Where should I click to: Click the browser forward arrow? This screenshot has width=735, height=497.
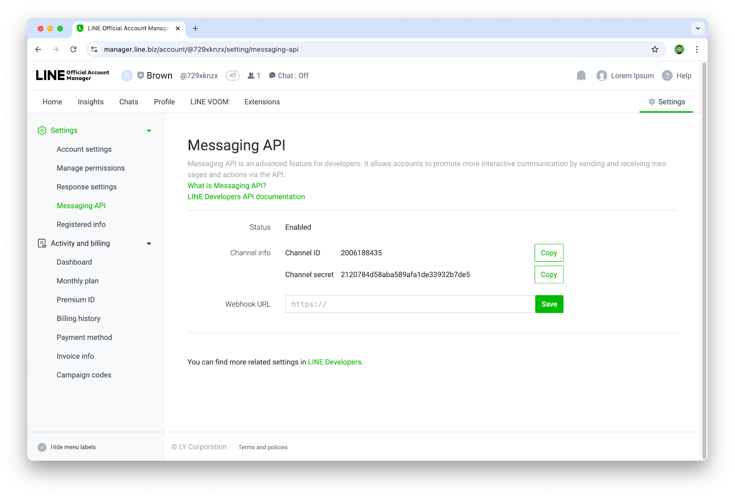(56, 49)
